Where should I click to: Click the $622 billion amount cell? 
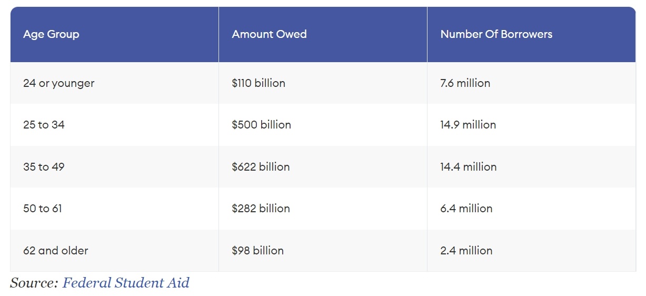261,167
